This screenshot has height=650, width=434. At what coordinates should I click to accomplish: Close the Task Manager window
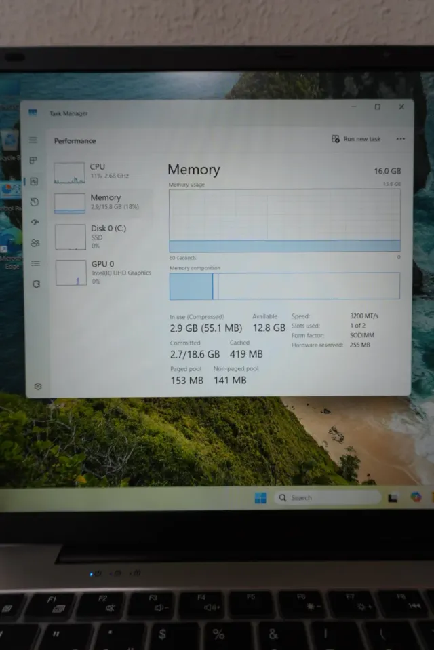(x=401, y=107)
